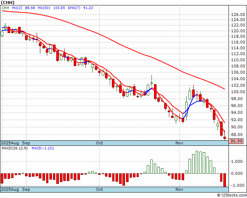Click the 100.00 price axis label
Viewport: 247px width, 198px height.
click(x=238, y=92)
